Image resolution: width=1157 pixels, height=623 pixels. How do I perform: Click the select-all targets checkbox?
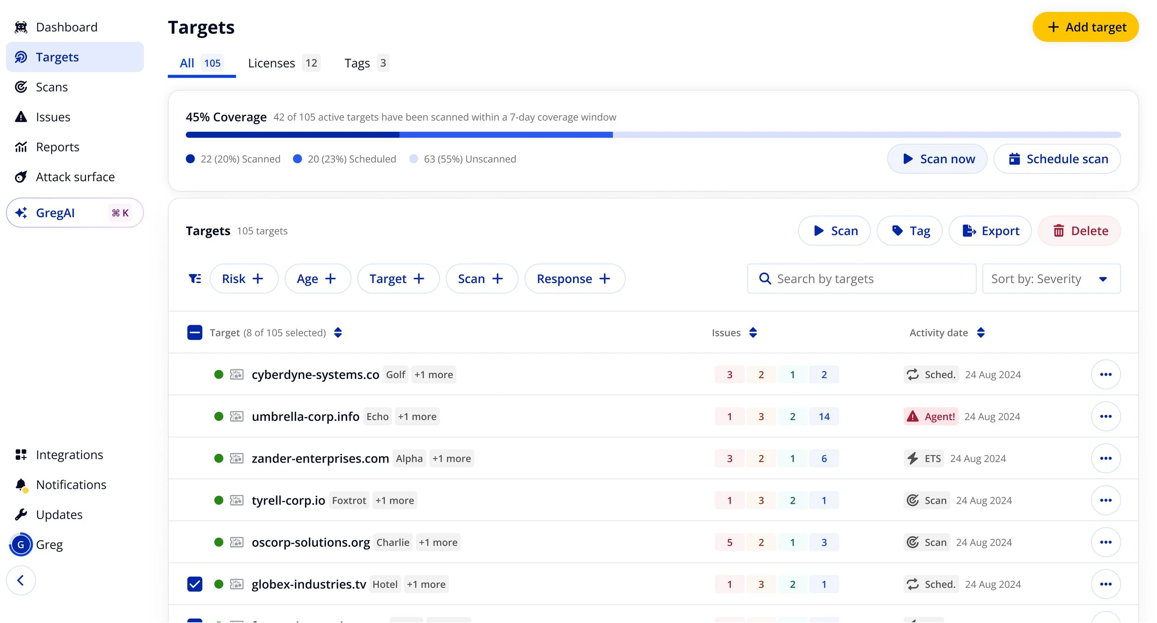pos(194,332)
